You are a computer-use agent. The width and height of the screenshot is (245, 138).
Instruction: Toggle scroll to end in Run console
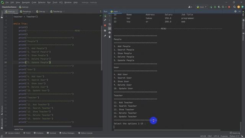coord(109,28)
